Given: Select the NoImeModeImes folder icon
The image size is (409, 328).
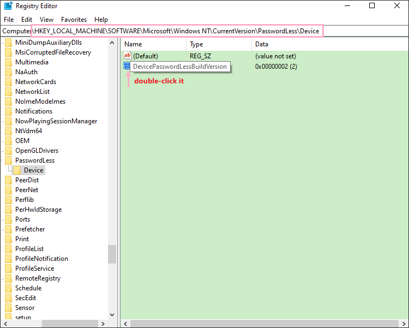Looking at the screenshot, I should (x=8, y=102).
